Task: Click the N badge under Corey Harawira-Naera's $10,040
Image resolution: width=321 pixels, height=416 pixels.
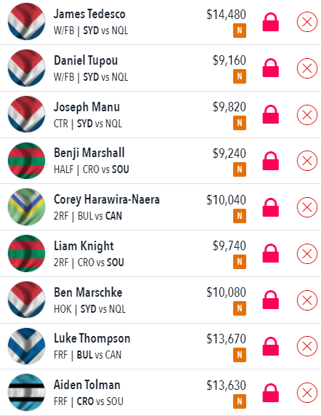Action: [240, 216]
